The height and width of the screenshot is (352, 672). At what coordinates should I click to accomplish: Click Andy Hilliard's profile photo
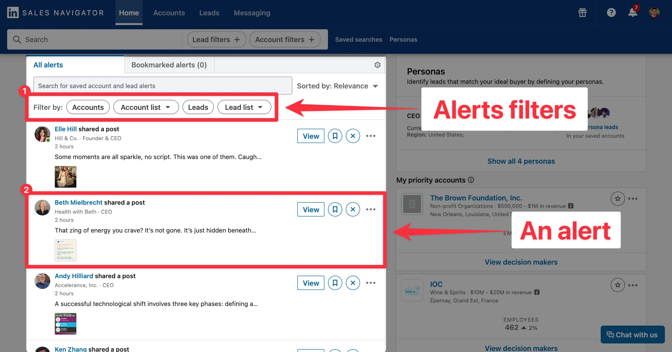point(42,281)
